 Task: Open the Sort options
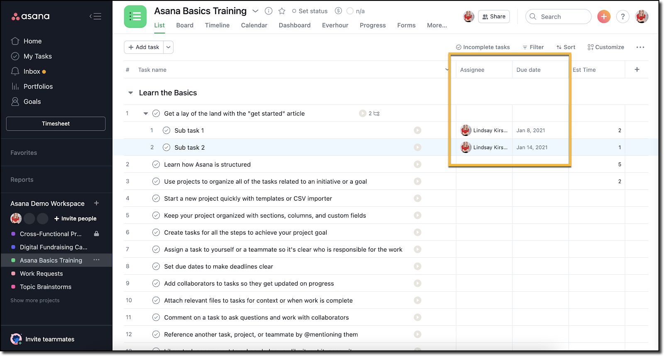[566, 47]
